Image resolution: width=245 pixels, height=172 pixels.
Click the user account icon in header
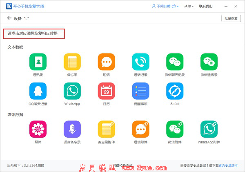click(154, 6)
